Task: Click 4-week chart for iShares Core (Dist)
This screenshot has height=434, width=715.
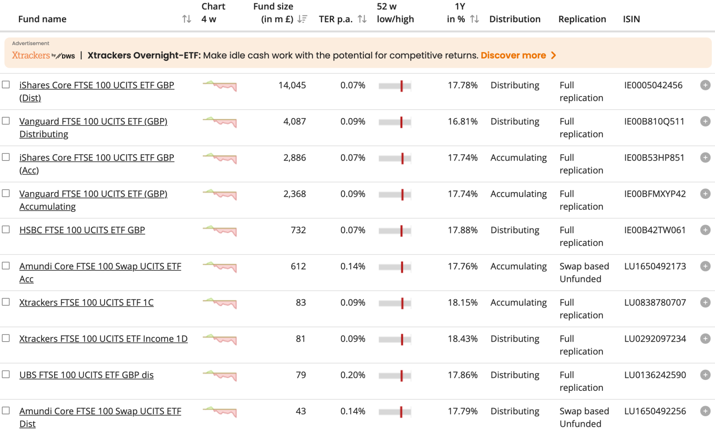Action: [219, 86]
